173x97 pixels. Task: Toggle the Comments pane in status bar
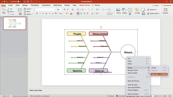121,96
